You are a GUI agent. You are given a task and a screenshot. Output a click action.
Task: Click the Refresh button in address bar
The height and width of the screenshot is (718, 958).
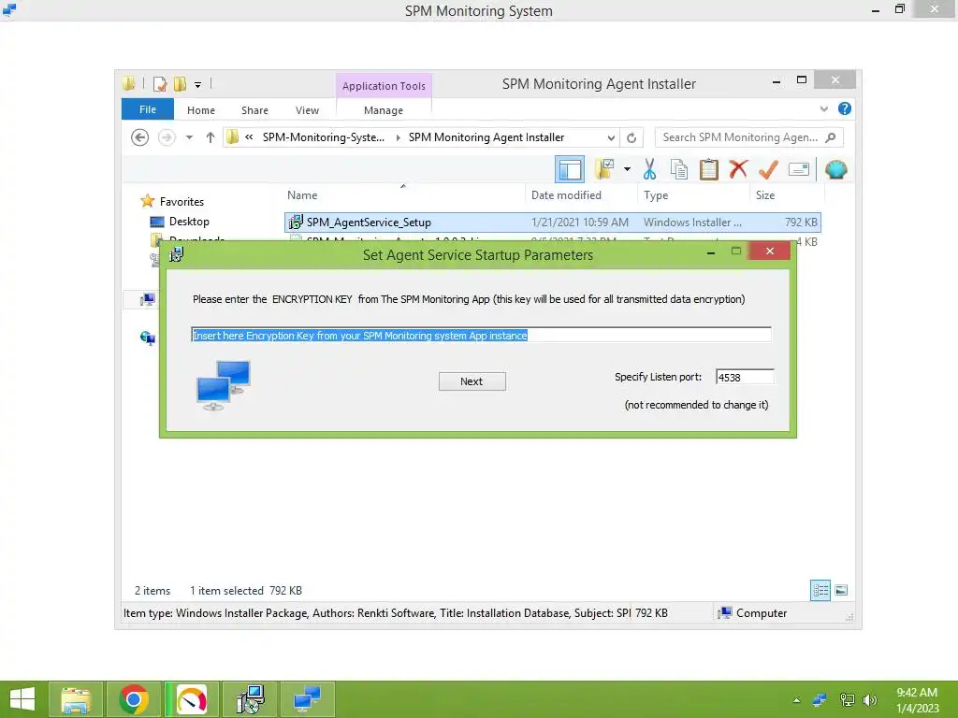[631, 138]
